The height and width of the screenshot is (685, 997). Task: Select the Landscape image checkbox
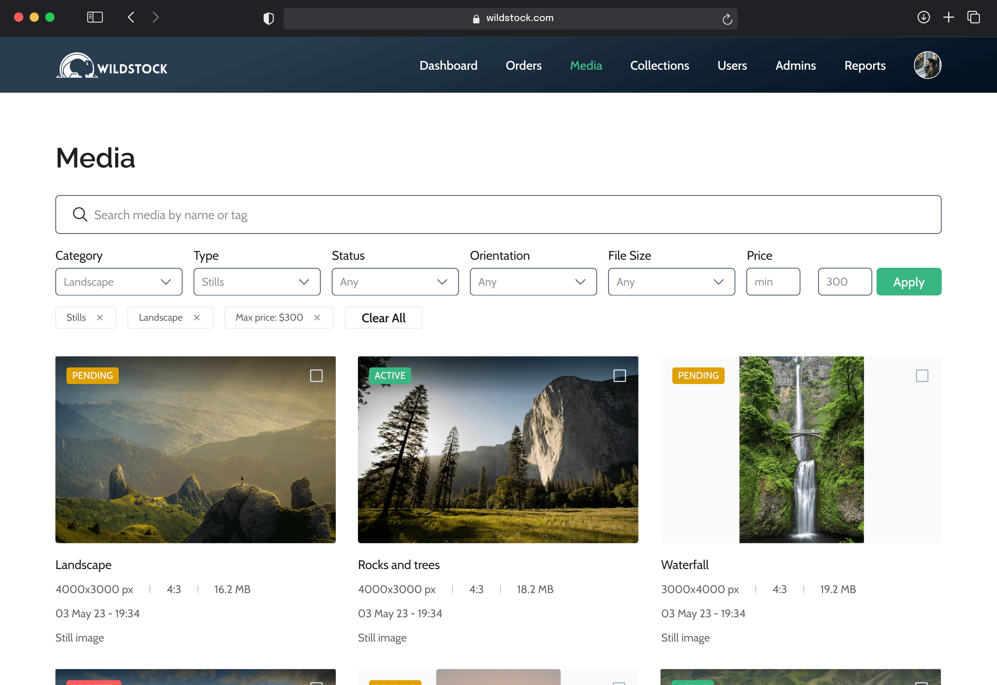[x=316, y=376]
